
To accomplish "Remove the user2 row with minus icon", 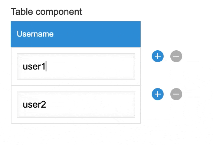I will pyautogui.click(x=176, y=94).
